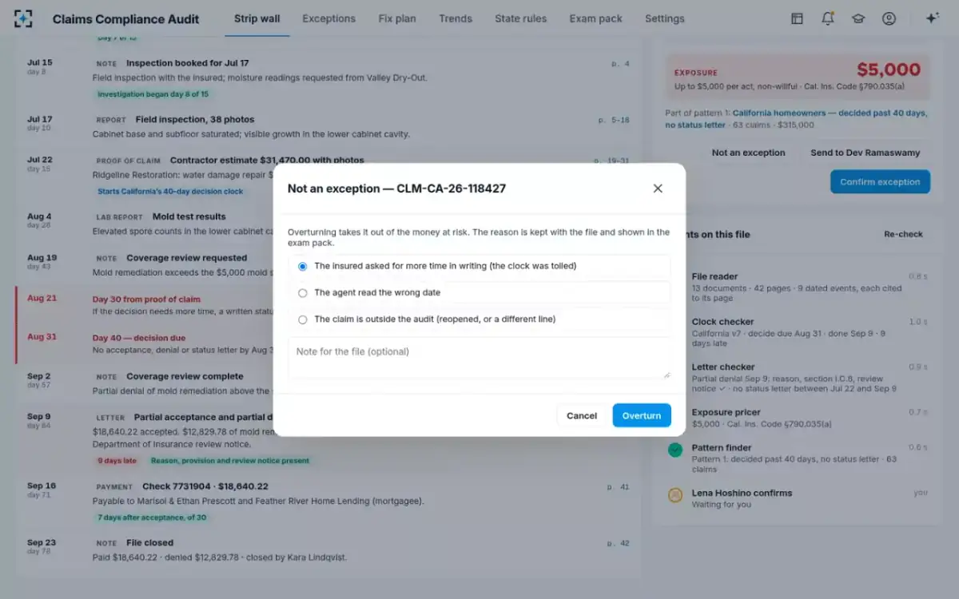Switch to the Strip wall tab
The width and height of the screenshot is (959, 599).
tap(257, 18)
